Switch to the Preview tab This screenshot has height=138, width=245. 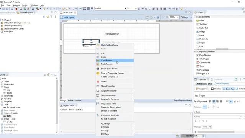coord(78,100)
